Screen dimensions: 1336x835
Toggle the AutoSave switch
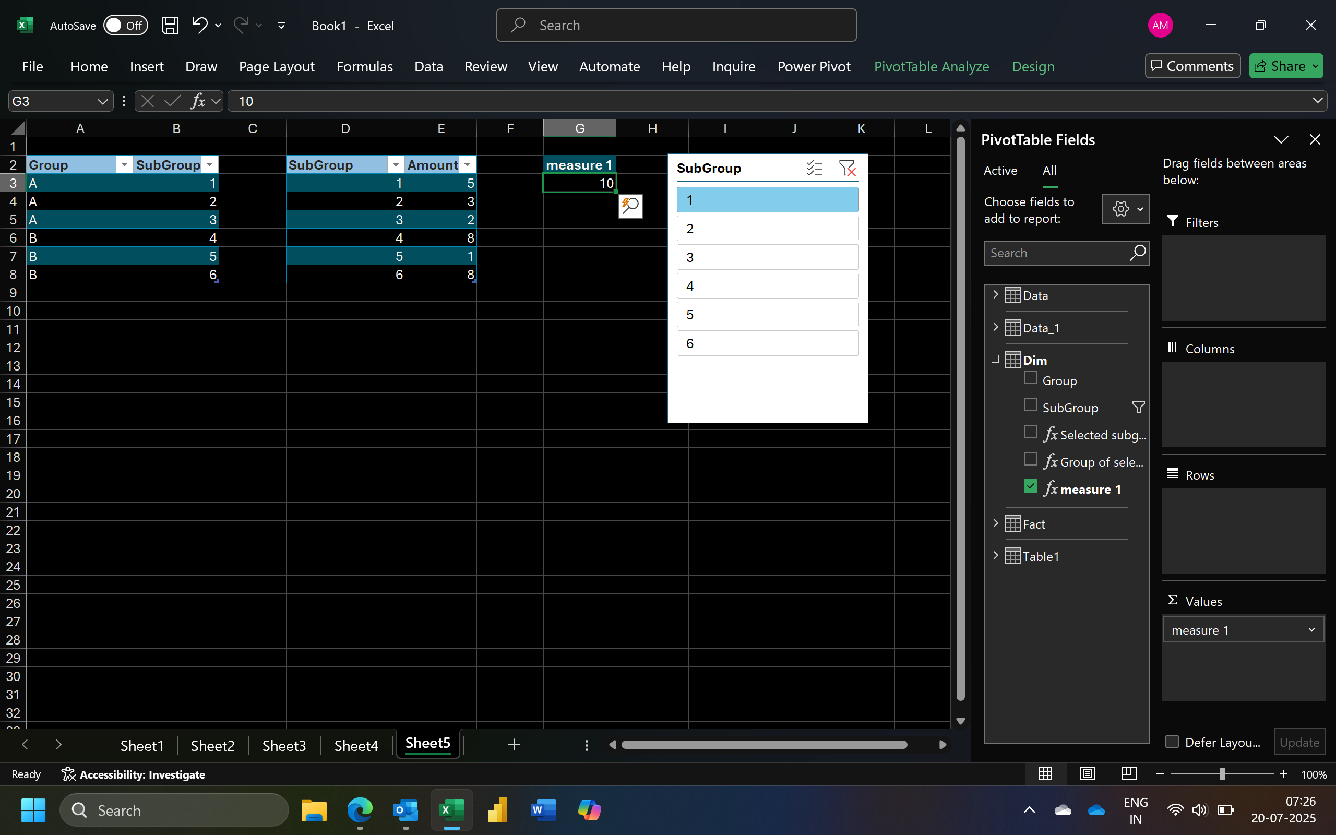[x=125, y=26]
